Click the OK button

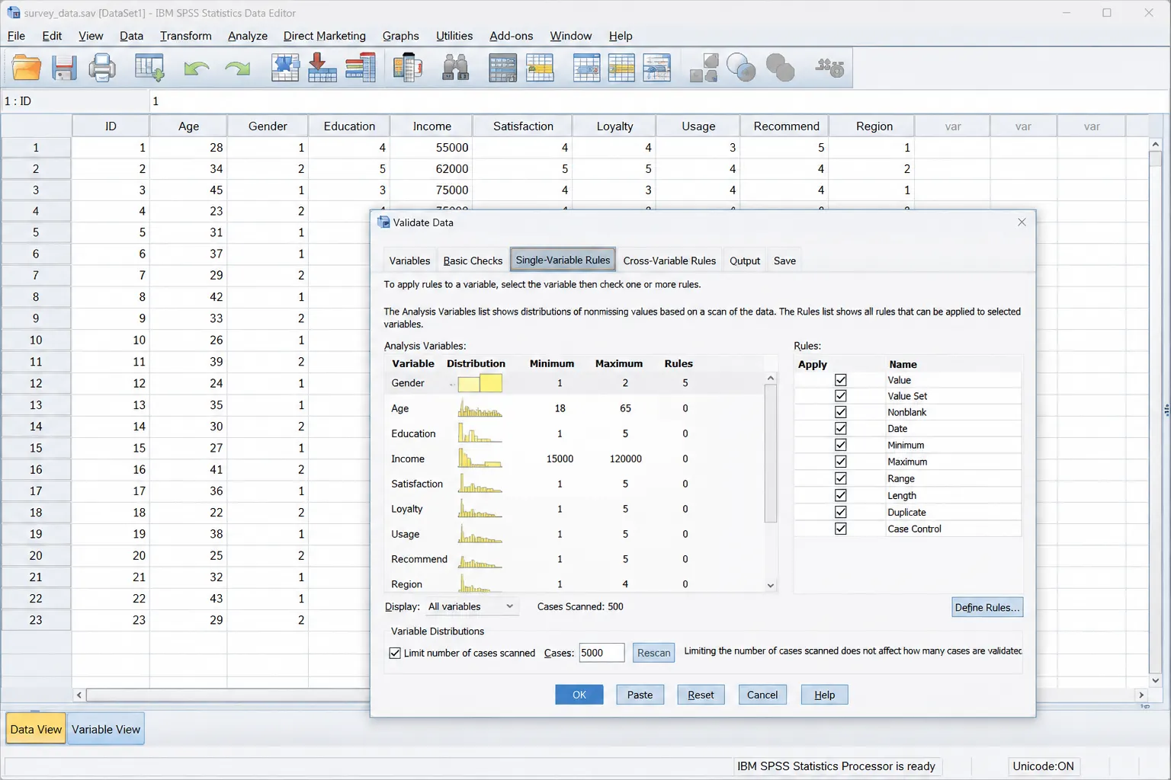coord(579,695)
